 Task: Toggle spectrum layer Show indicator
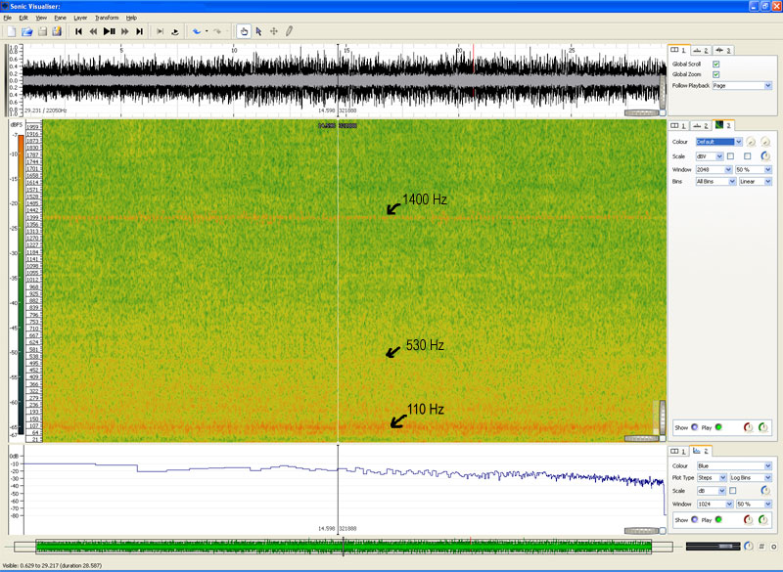695,519
